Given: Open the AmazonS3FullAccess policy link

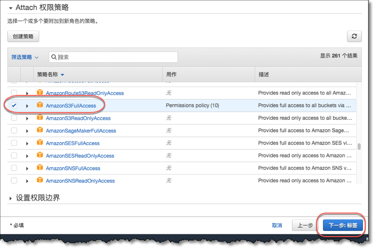Looking at the screenshot, I should click(x=71, y=106).
